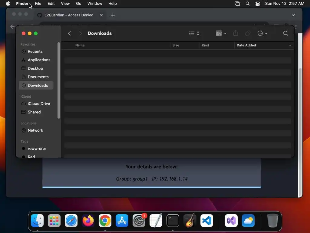Launch GarageBand from the Dock

[x=190, y=221]
